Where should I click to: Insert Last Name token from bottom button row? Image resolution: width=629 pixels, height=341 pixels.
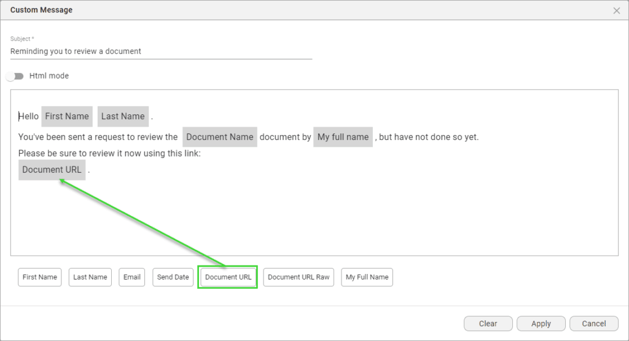tap(90, 277)
